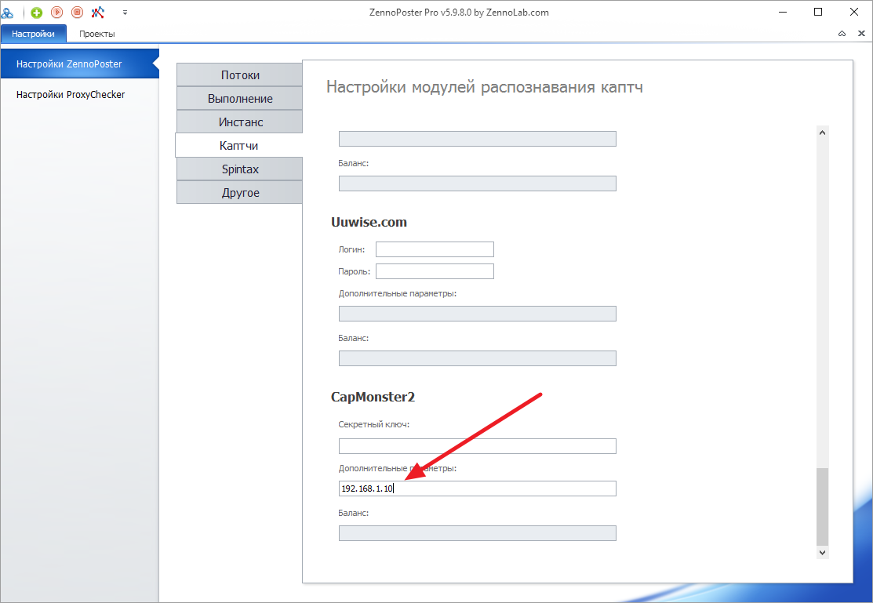The width and height of the screenshot is (873, 603).
Task: Close the ZennoPoster window
Action: click(853, 12)
